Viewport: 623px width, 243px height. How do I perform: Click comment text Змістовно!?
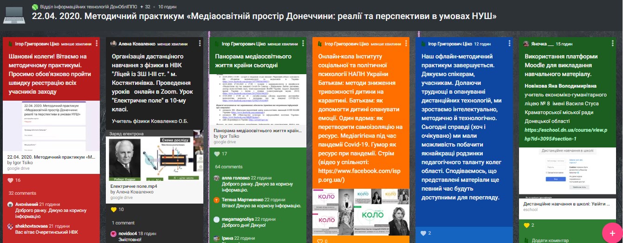tap(130, 239)
